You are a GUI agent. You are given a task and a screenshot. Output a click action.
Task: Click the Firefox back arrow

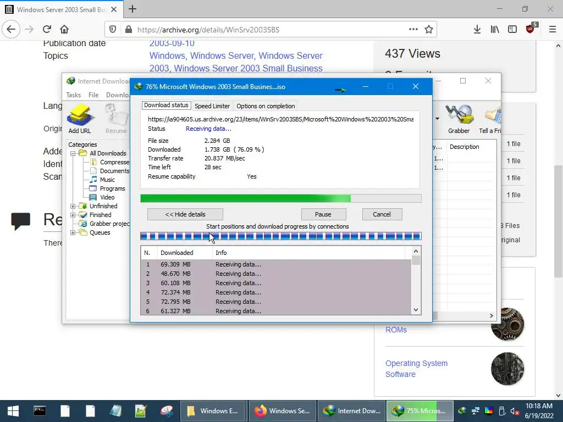[x=11, y=30]
